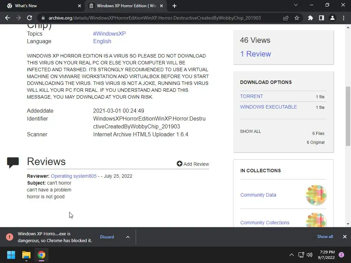Viewport: 351px width, 263px height.
Task: Click the scrollbar down arrow
Action: pos(348,224)
